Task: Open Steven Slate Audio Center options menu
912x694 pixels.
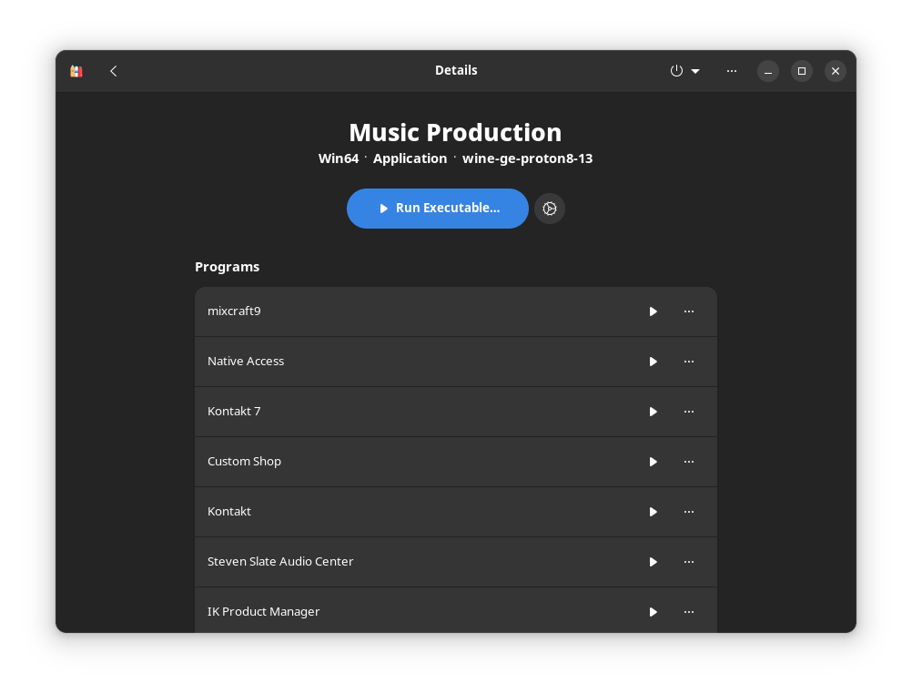Action: [x=689, y=562]
